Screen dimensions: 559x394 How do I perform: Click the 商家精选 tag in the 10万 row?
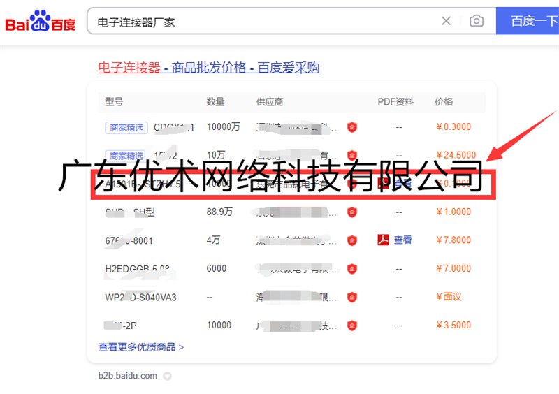[126, 156]
